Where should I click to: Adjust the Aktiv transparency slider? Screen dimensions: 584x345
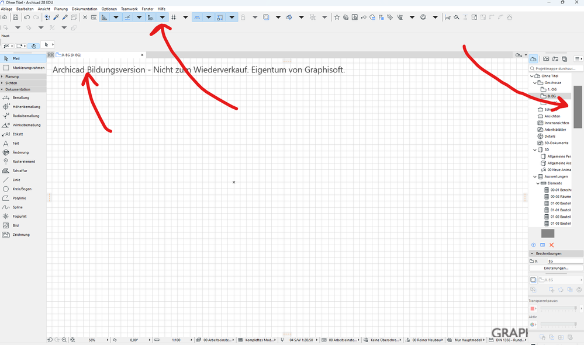(x=559, y=324)
